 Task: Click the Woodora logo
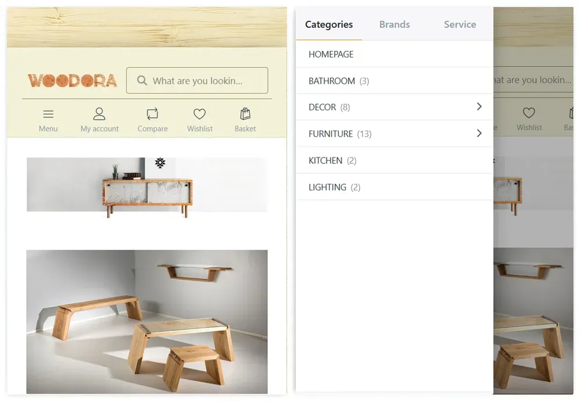click(72, 80)
